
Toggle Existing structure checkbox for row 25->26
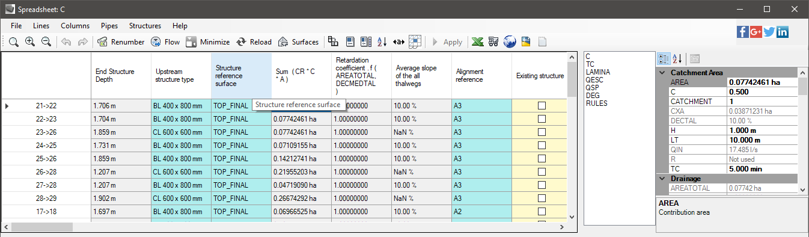542,159
